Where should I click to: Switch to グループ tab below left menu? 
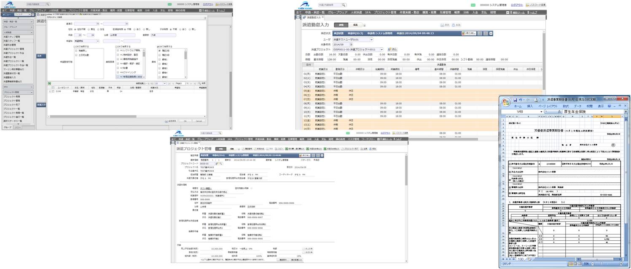(x=8, y=127)
